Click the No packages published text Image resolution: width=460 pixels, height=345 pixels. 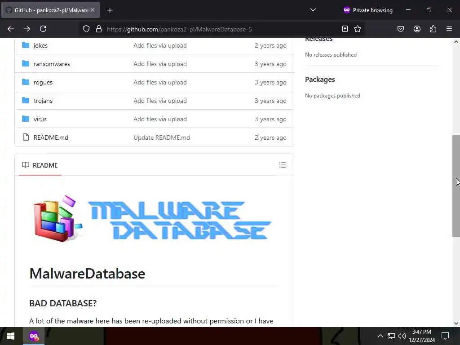332,96
